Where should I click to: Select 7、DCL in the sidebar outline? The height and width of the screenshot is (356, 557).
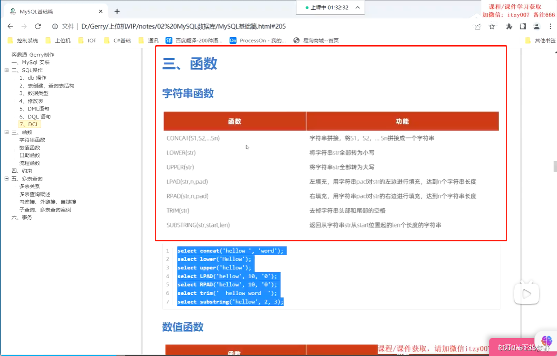[29, 124]
